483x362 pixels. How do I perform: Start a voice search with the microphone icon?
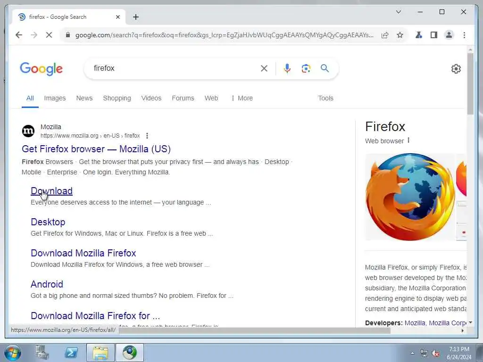pos(287,68)
